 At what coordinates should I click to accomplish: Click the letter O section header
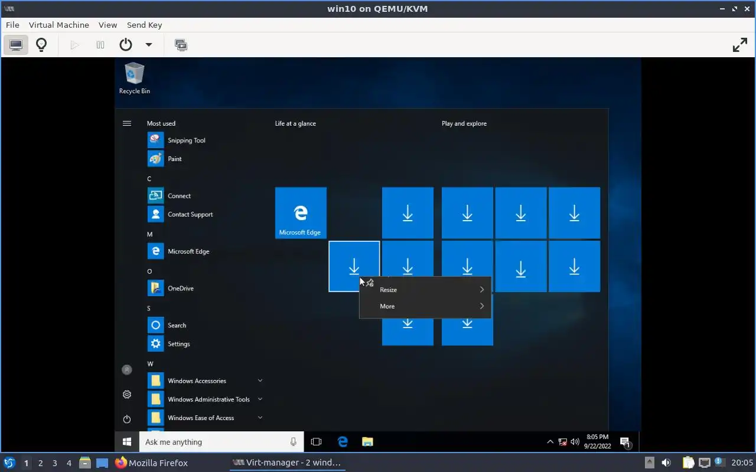pyautogui.click(x=149, y=271)
